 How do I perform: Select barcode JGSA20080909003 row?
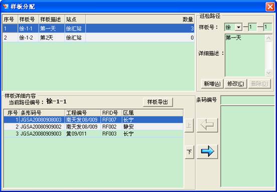94,133
